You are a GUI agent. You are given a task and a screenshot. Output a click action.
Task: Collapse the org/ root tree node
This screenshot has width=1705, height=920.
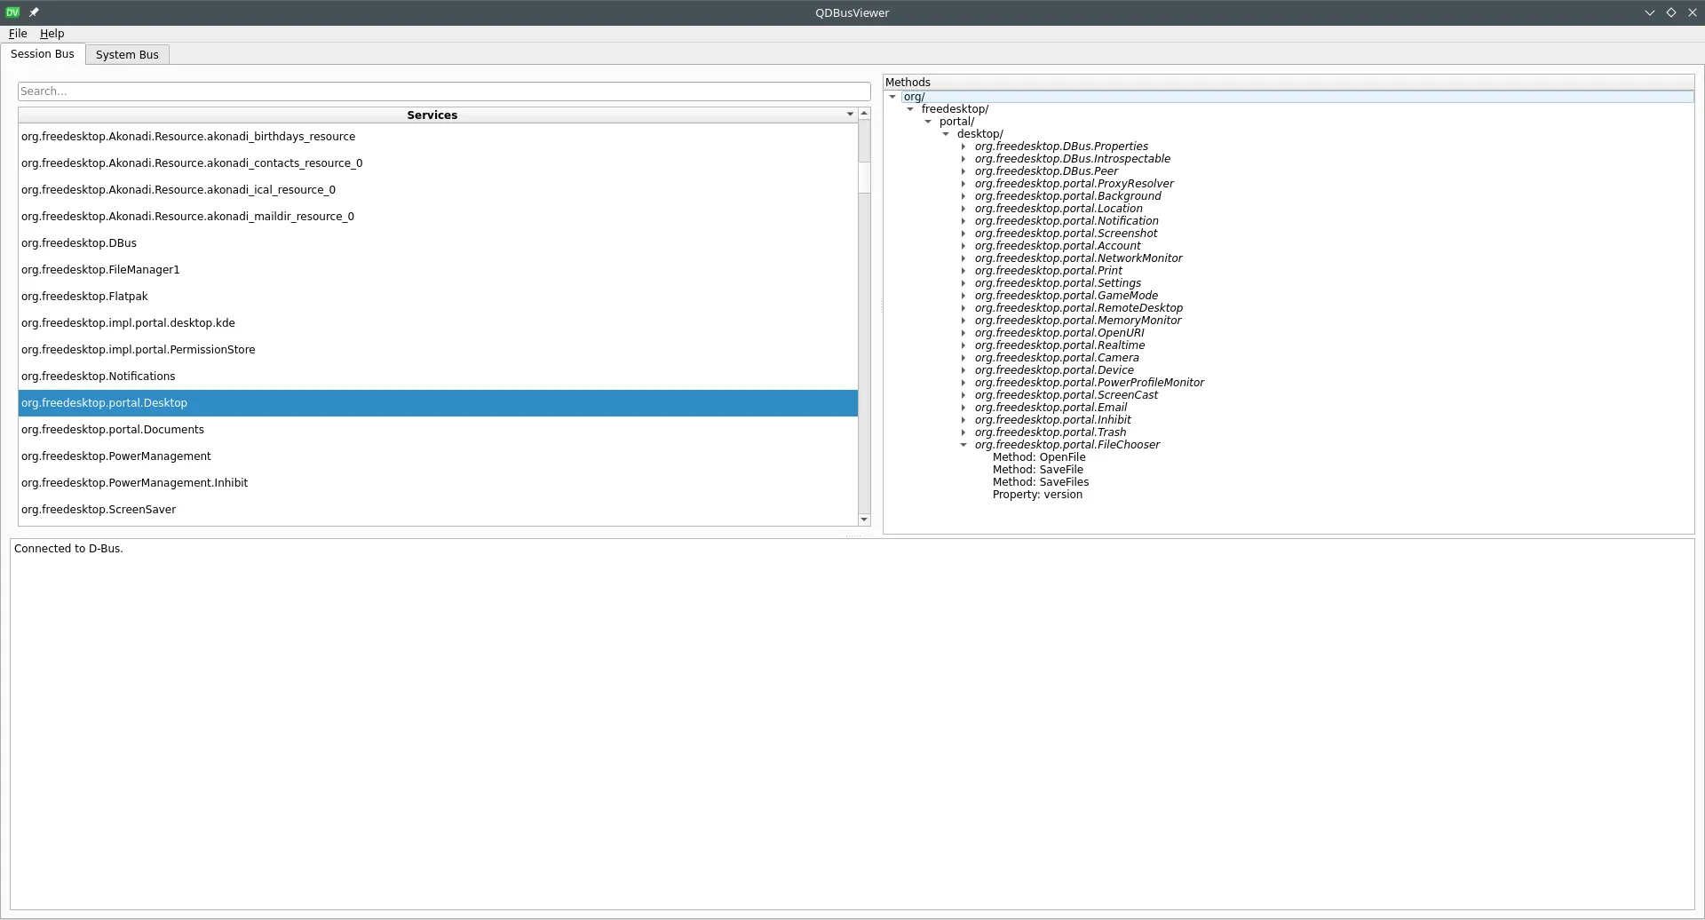point(892,97)
